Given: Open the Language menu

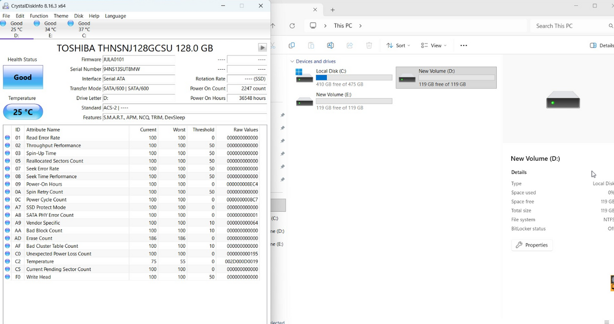Looking at the screenshot, I should click(x=115, y=16).
